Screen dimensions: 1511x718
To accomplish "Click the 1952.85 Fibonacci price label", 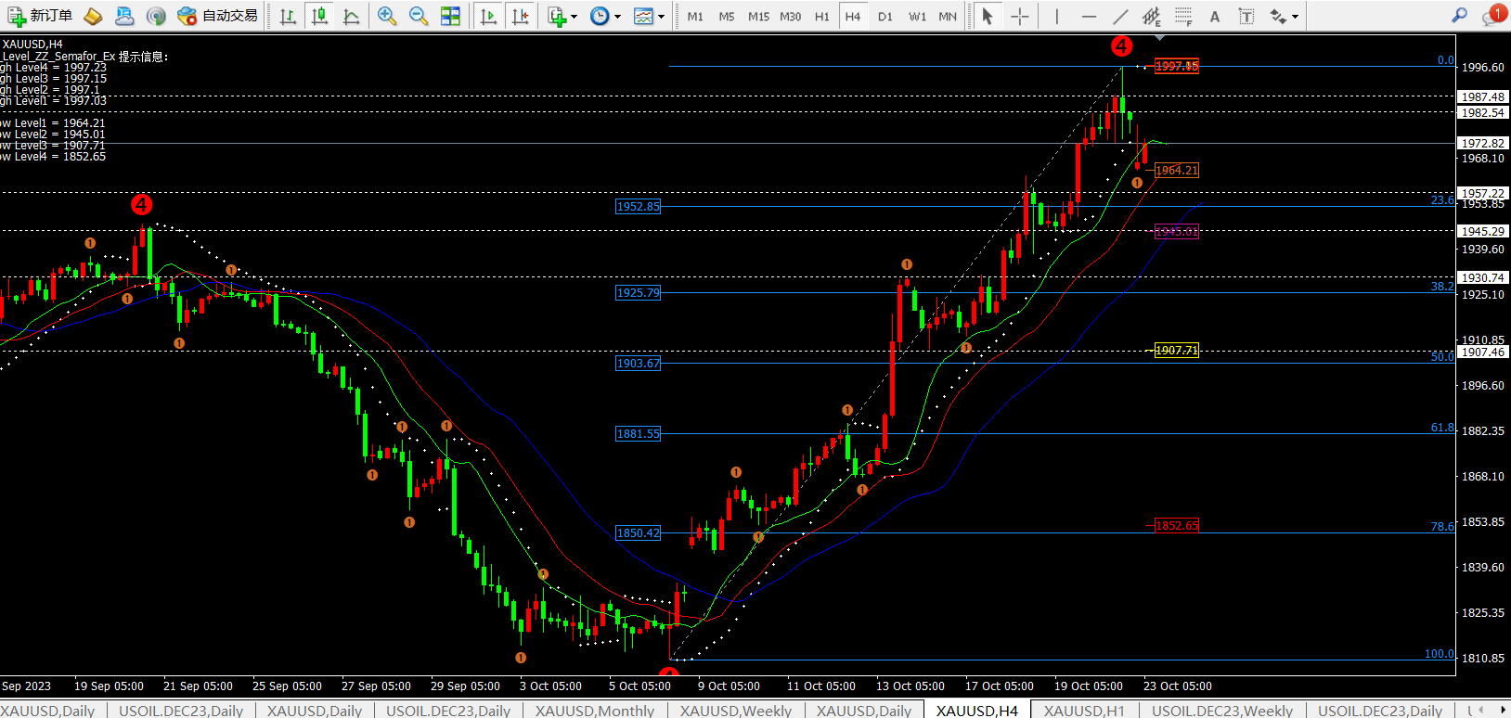I will tap(639, 207).
